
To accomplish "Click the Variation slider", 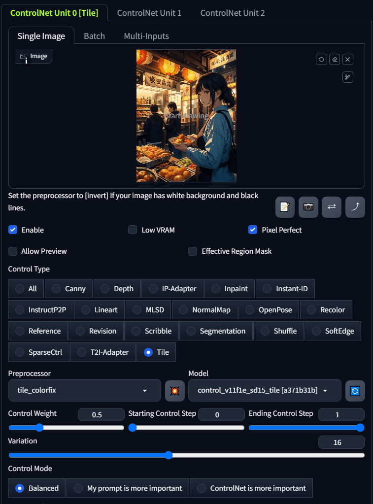I will [x=186, y=455].
